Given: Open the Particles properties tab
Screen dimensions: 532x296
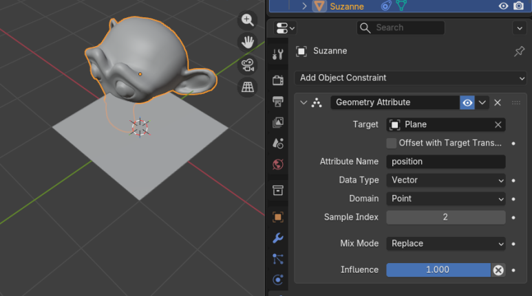Looking at the screenshot, I should click(278, 259).
